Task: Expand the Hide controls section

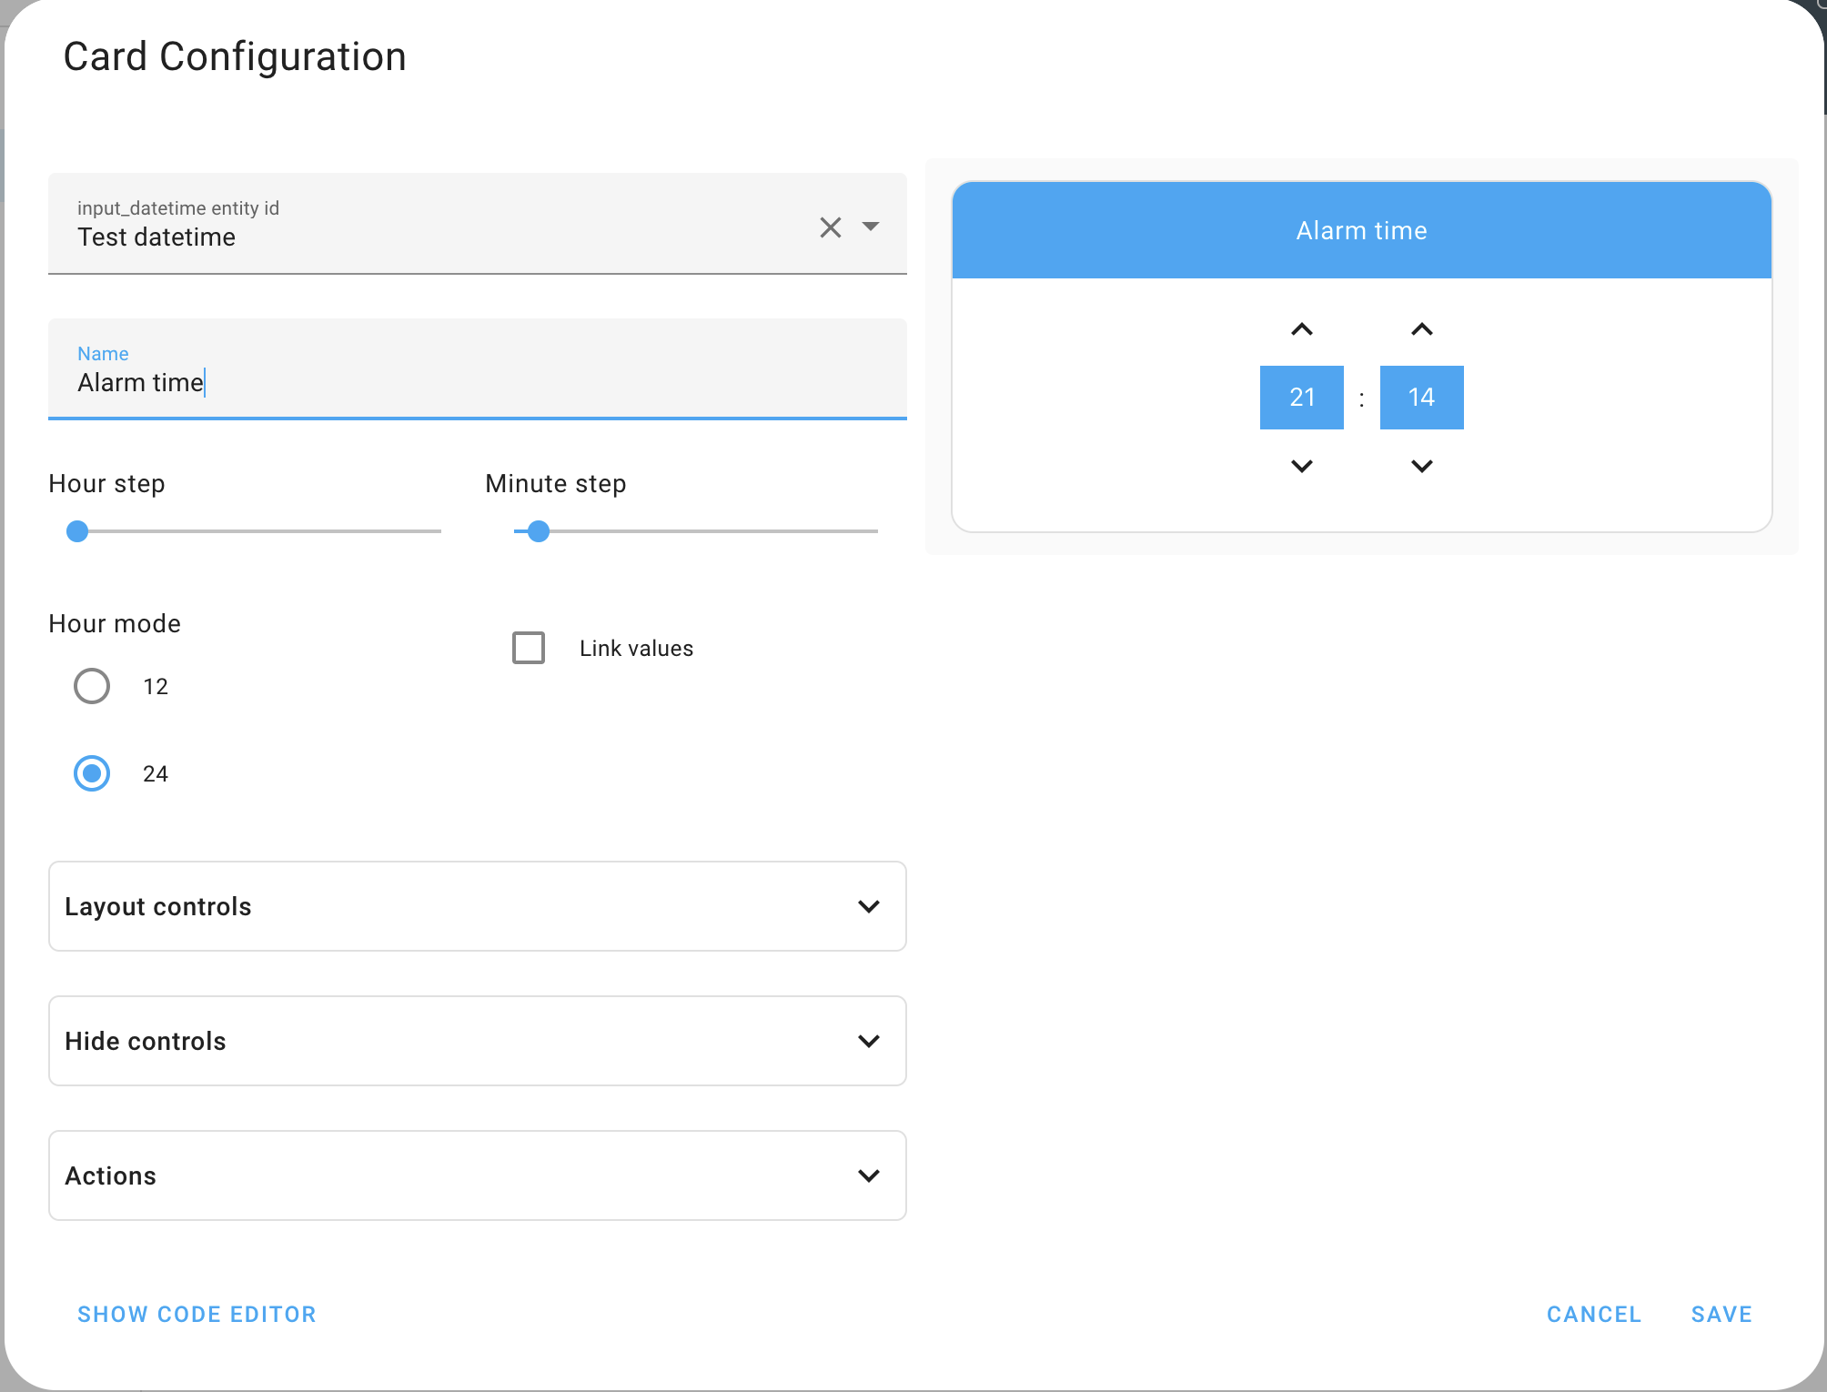Action: point(477,1041)
